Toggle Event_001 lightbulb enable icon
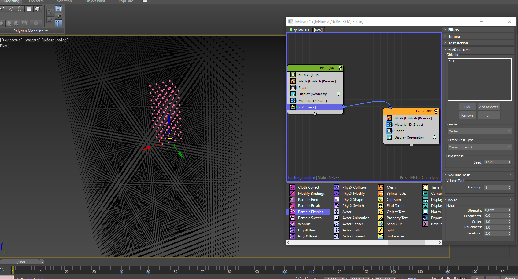Viewport: 518px width, 279px height. click(x=340, y=68)
